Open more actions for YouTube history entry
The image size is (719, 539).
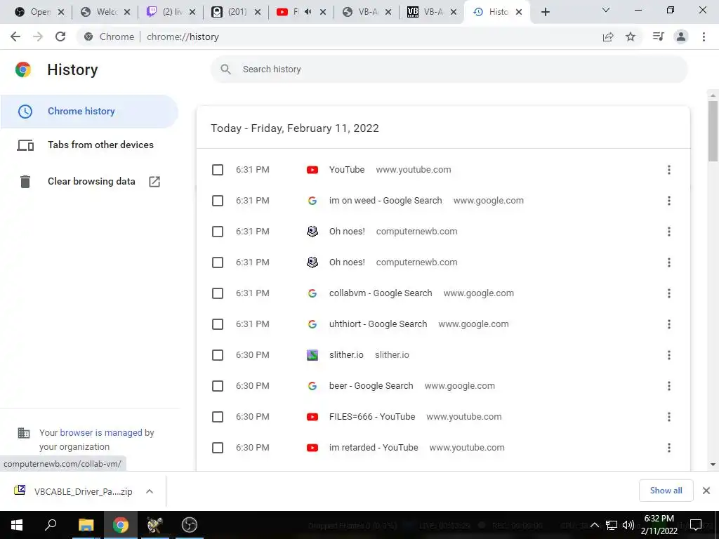click(x=669, y=170)
